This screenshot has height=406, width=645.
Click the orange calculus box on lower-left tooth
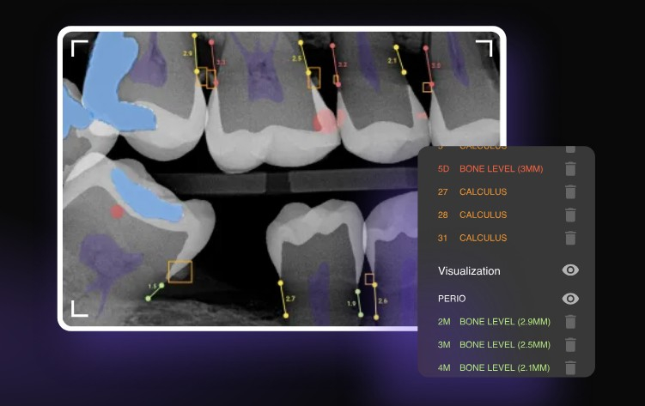tap(180, 271)
